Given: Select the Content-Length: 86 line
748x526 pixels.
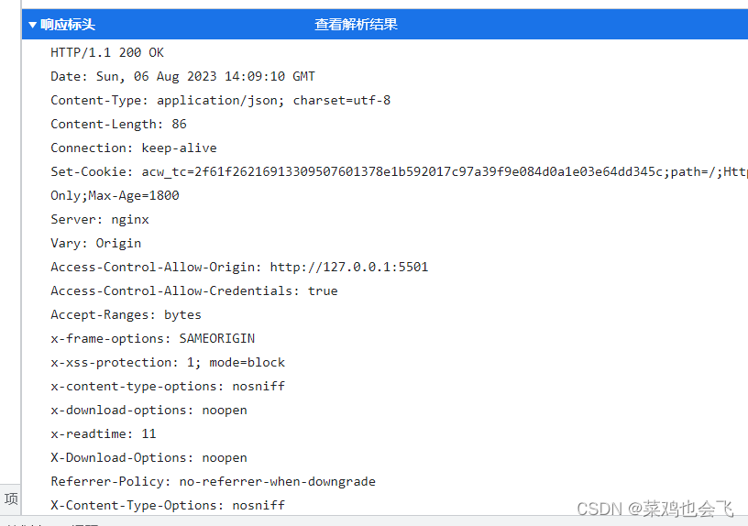Looking at the screenshot, I should [119, 124].
